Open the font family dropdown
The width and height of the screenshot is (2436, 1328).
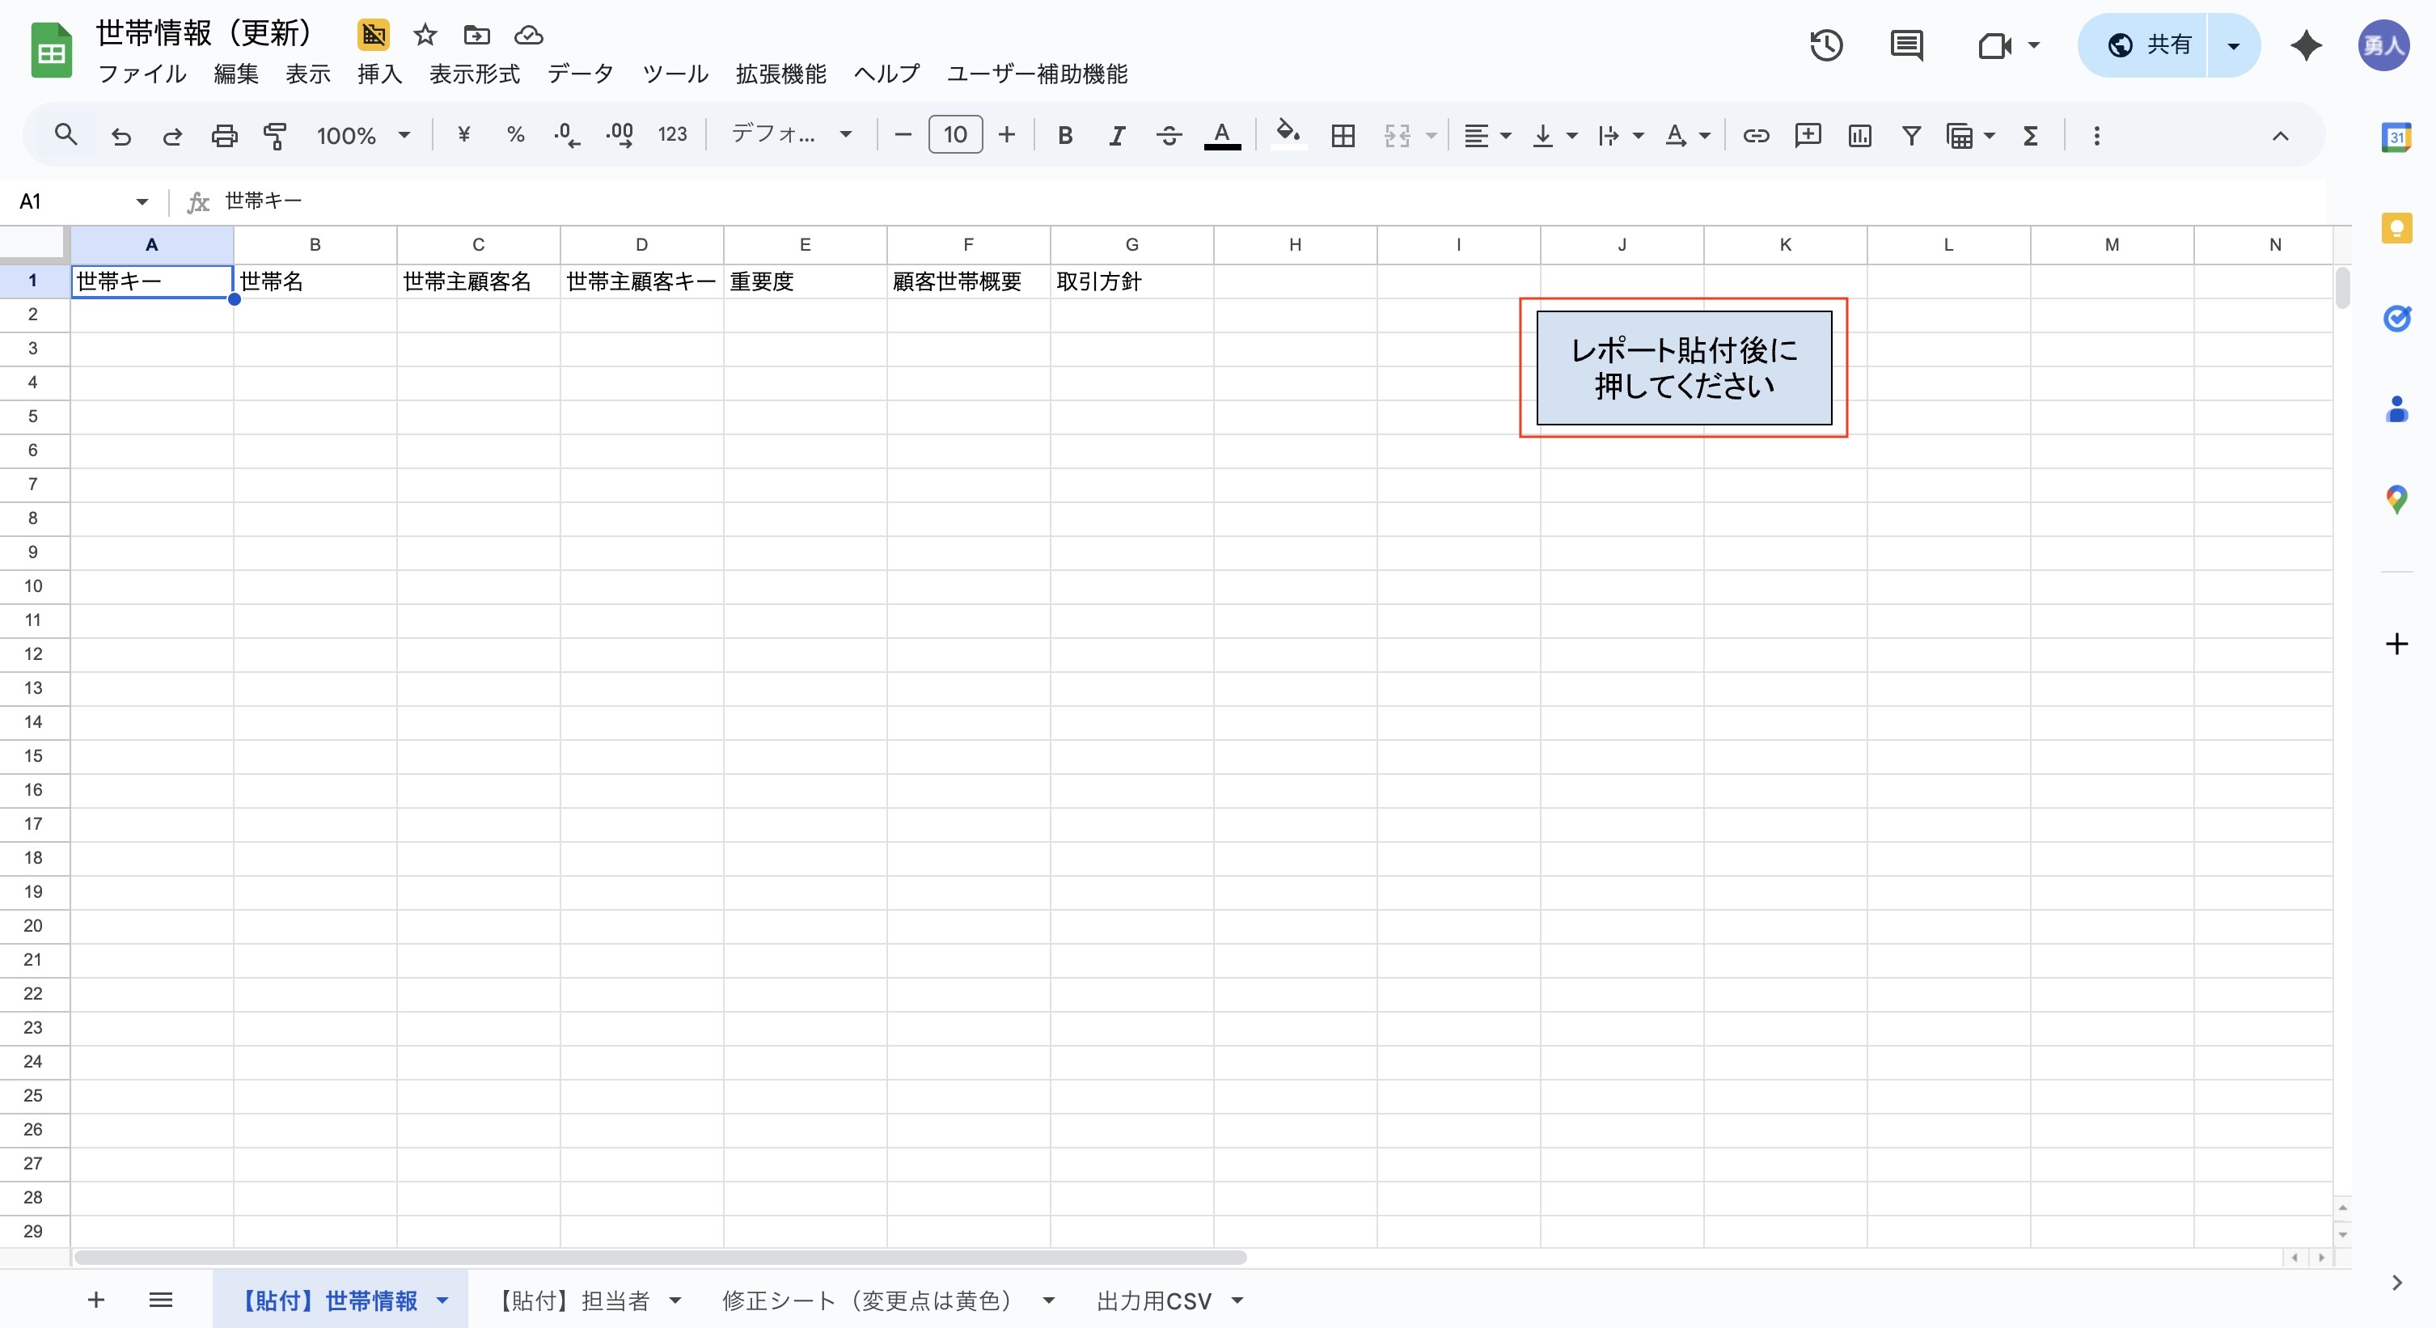(792, 134)
